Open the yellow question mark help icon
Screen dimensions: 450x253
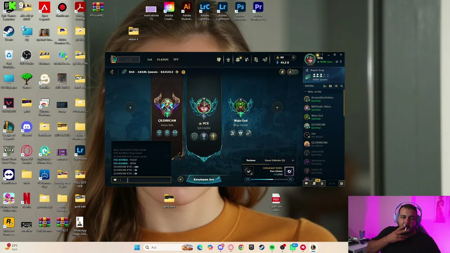click(183, 72)
